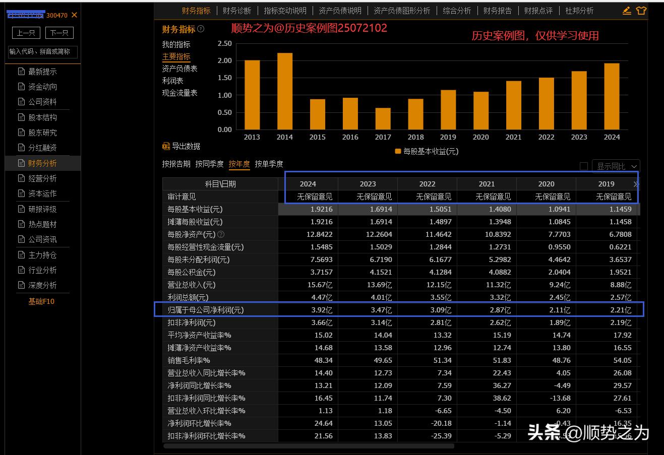This screenshot has width=664, height=455.
Task: Click the 下一只 button
Action: click(59, 33)
